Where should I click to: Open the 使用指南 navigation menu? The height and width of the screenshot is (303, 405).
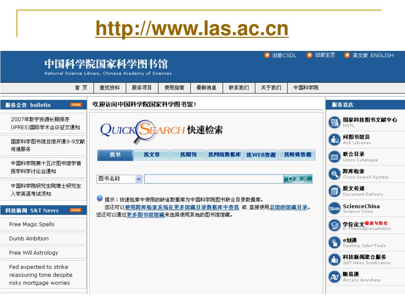pos(174,88)
